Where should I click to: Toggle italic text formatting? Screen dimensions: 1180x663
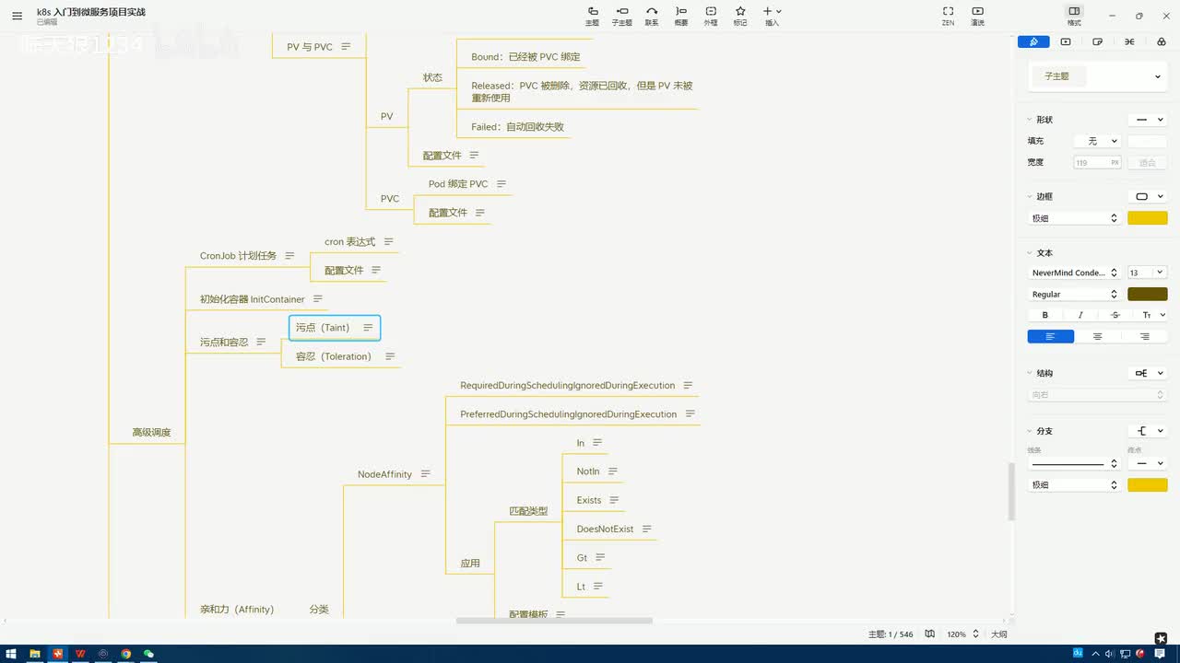[1080, 315]
